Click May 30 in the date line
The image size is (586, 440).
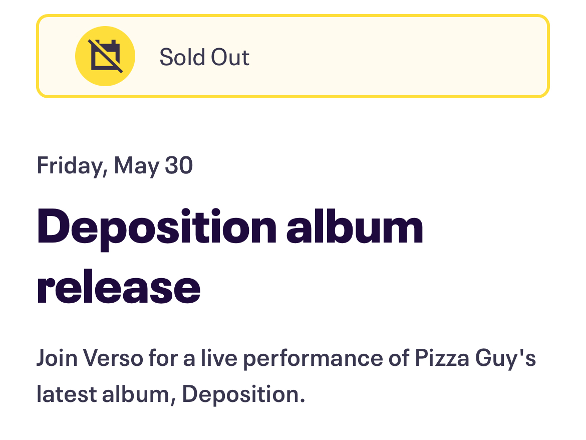point(153,165)
